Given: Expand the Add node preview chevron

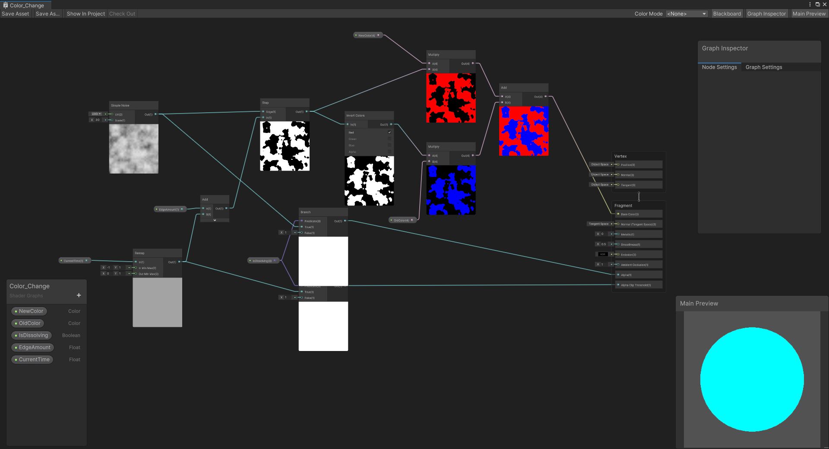Looking at the screenshot, I should tap(215, 220).
